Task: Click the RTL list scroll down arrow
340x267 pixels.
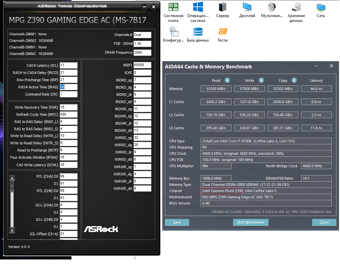Action: (x=12, y=231)
